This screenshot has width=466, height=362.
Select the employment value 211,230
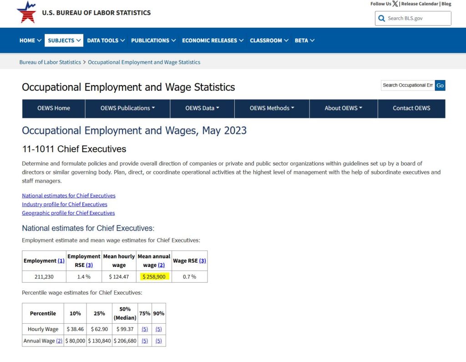[44, 277]
